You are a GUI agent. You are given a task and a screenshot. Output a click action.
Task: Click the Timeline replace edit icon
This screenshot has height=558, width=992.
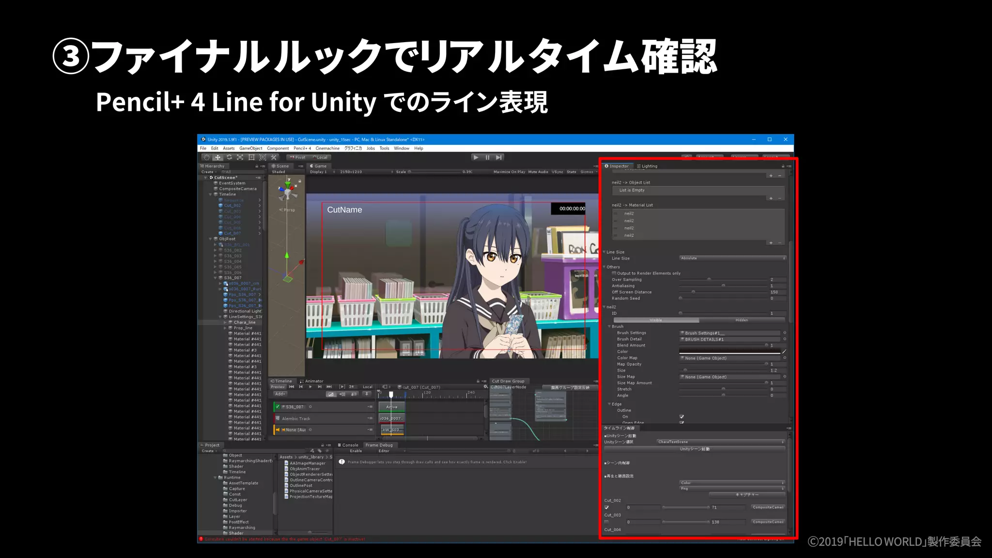click(354, 394)
